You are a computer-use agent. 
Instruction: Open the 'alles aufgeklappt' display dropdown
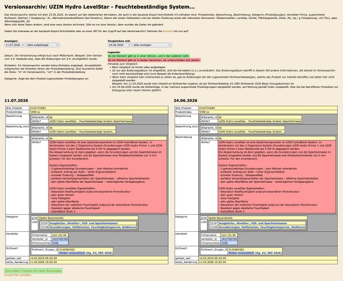43,45
